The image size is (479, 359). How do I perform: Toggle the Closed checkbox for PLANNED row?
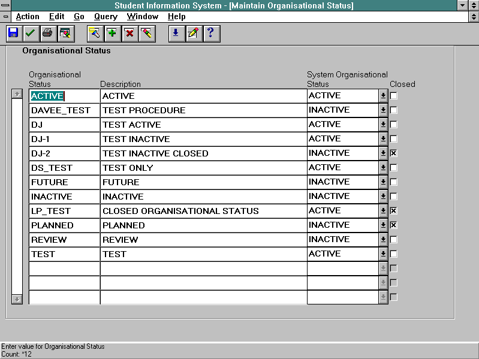tap(394, 225)
